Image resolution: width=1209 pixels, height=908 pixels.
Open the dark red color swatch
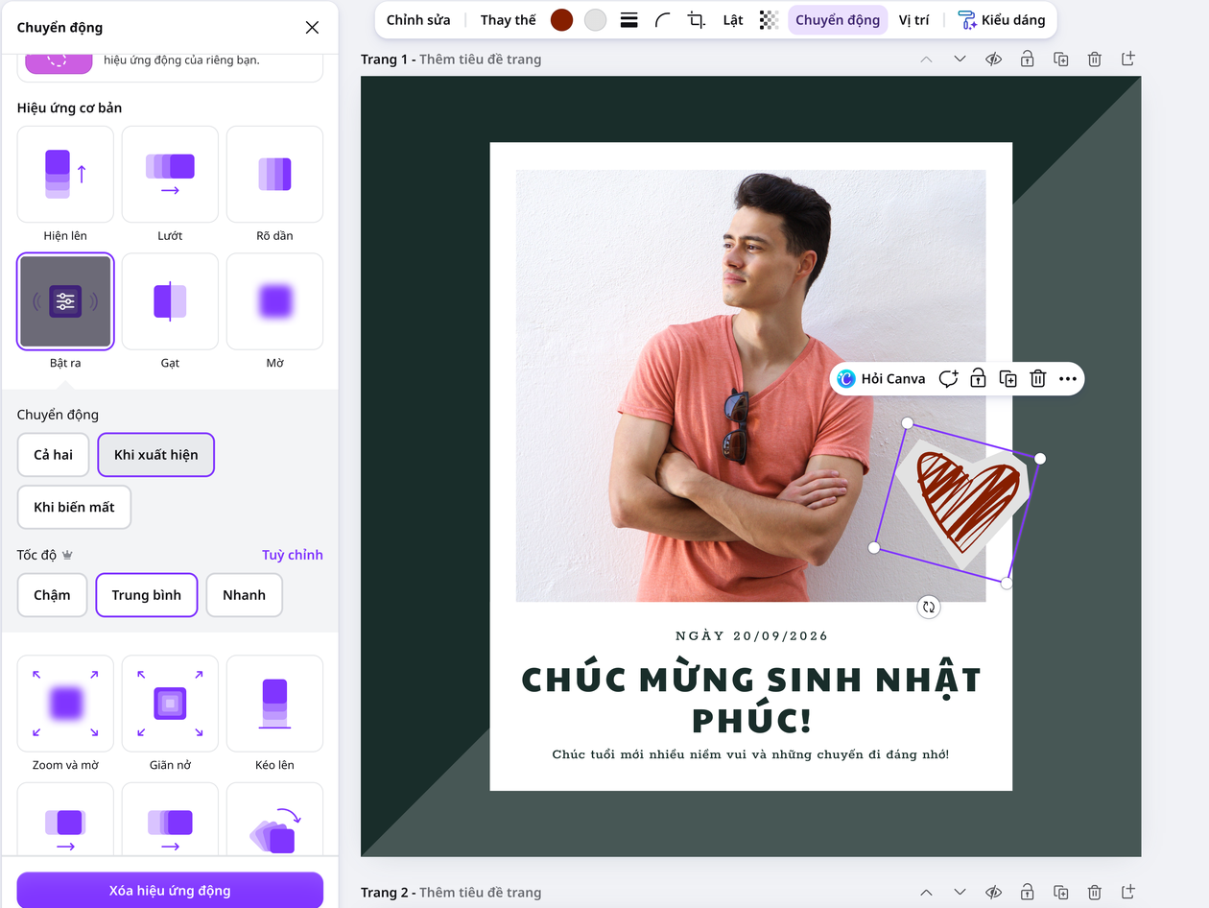562,20
